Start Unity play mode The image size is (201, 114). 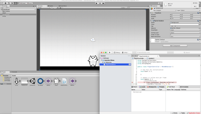point(96,3)
